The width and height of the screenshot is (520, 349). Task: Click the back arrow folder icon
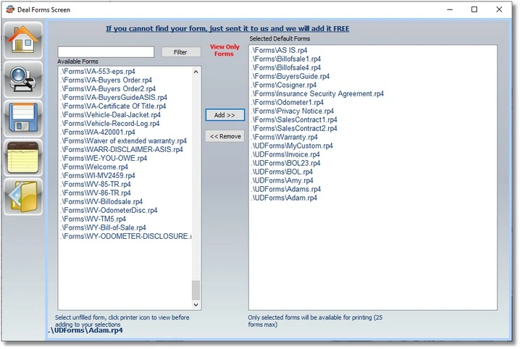point(23,196)
